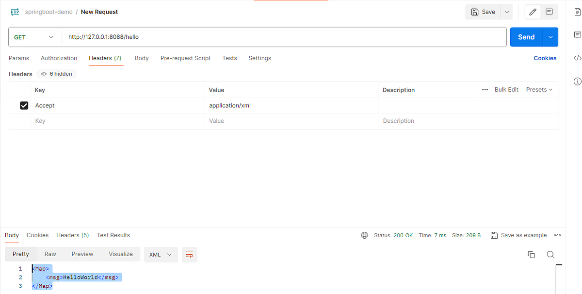Open the Presets dropdown
Image resolution: width=582 pixels, height=294 pixels.
coord(538,90)
